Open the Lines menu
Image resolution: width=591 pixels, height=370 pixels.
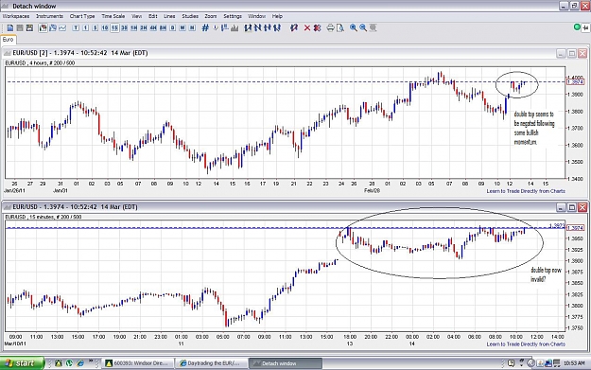pos(169,16)
